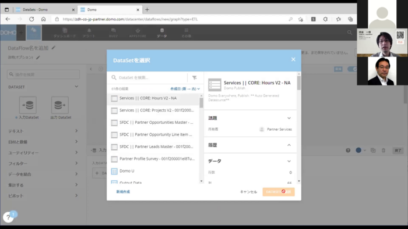Open the Buzz nav item

click(x=113, y=33)
